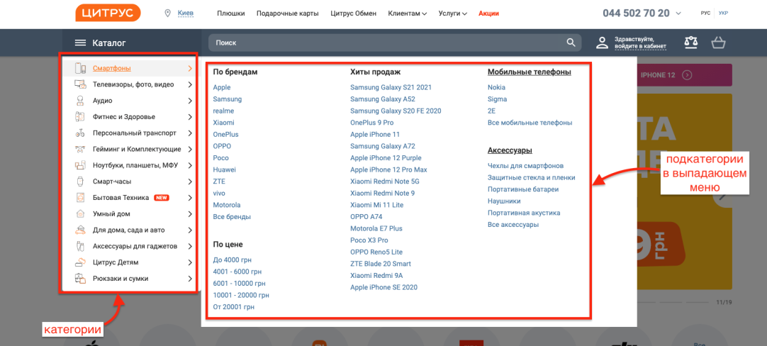The height and width of the screenshot is (346, 767).
Task: Click into the Поиск search field
Action: (x=386, y=43)
